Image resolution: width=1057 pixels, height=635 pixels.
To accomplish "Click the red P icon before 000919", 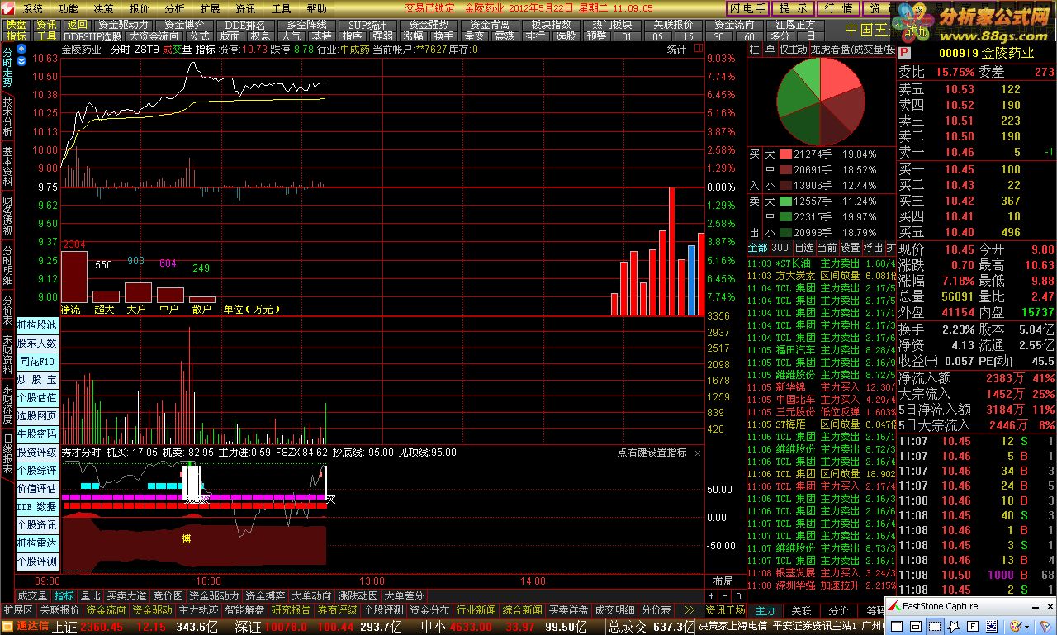I will (x=905, y=54).
